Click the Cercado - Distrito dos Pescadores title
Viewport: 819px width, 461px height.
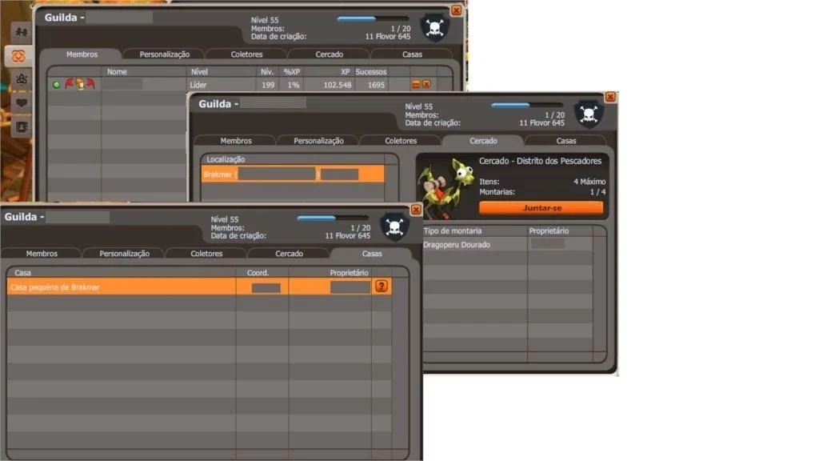pos(540,161)
